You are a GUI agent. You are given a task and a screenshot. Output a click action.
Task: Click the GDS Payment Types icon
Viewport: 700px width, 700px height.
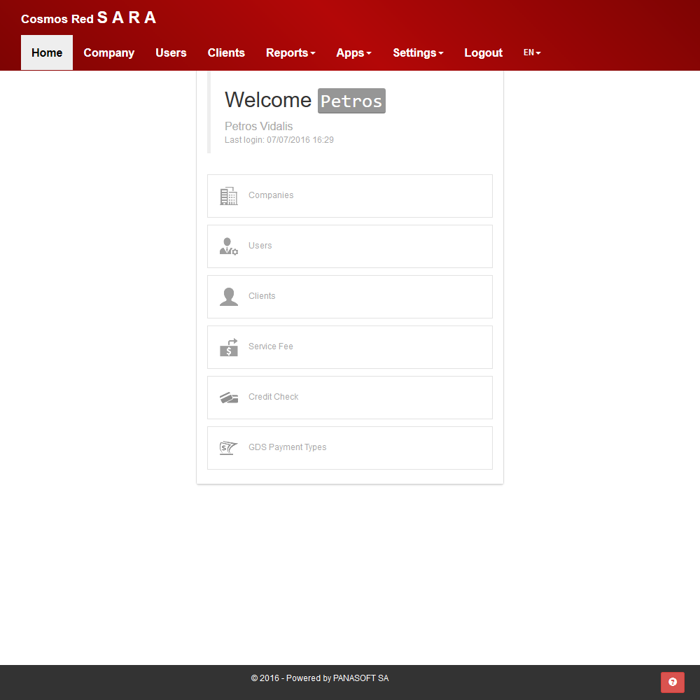228,448
